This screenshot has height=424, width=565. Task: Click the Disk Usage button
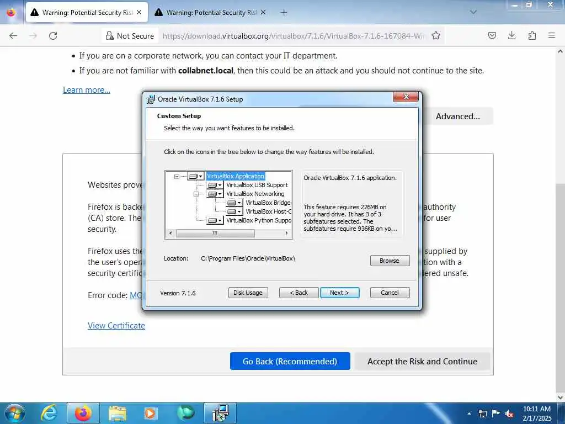(x=248, y=293)
